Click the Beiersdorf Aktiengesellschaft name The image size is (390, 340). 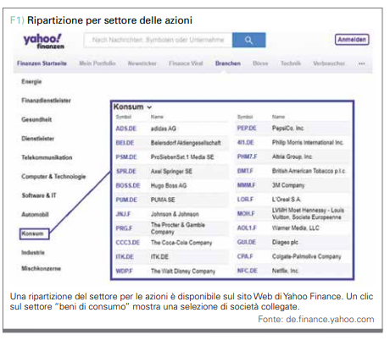point(186,143)
